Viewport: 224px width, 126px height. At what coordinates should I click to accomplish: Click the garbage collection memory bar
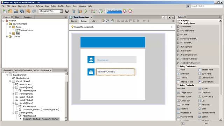click(114, 11)
